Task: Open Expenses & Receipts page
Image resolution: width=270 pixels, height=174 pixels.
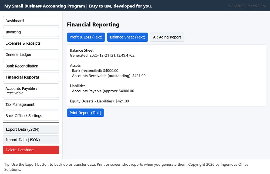Action: pos(31,43)
